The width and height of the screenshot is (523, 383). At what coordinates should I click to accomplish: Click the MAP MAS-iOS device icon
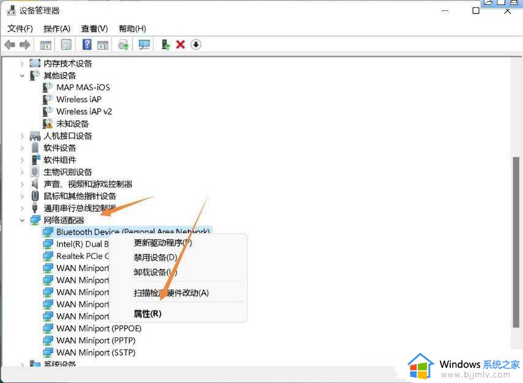coord(48,87)
